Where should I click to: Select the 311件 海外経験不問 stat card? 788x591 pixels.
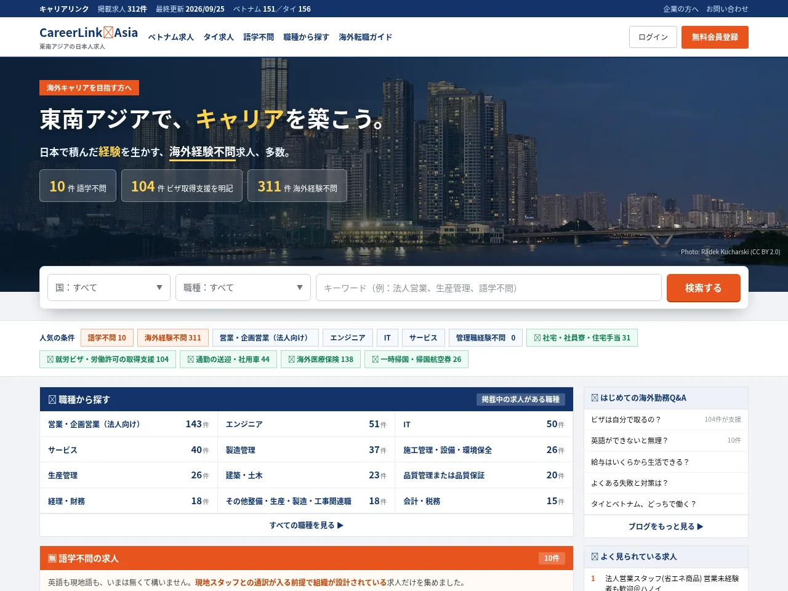coord(297,186)
